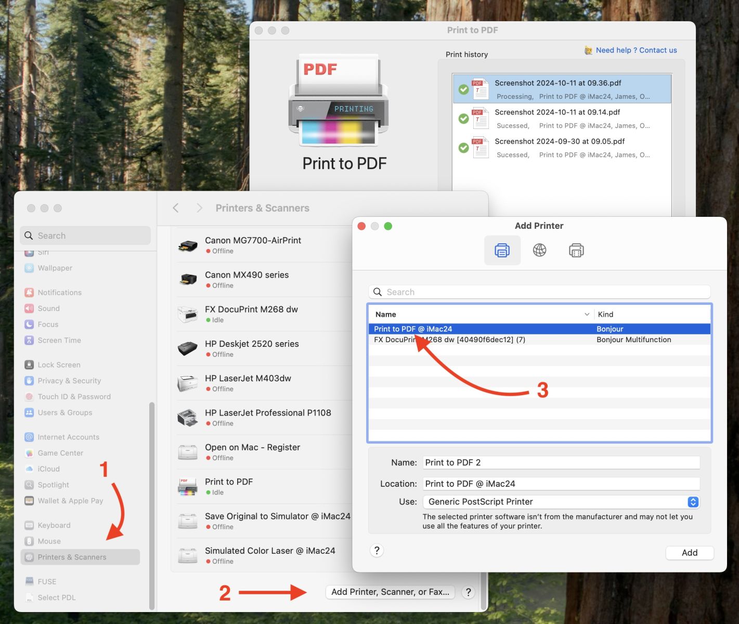The height and width of the screenshot is (624, 739).
Task: Click the Canon MG7700-AirPrint printer icon
Action: pos(188,245)
